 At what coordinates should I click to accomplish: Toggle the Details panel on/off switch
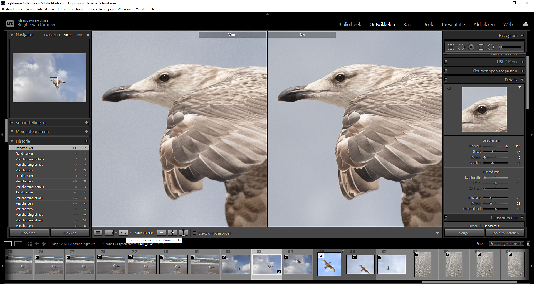pos(446,79)
